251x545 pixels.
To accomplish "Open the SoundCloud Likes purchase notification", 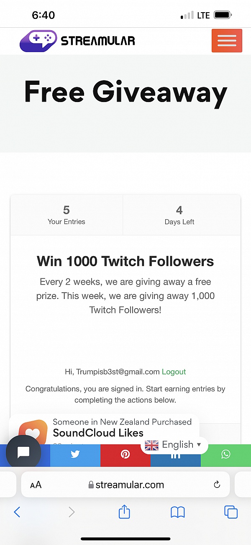I will pos(121,428).
